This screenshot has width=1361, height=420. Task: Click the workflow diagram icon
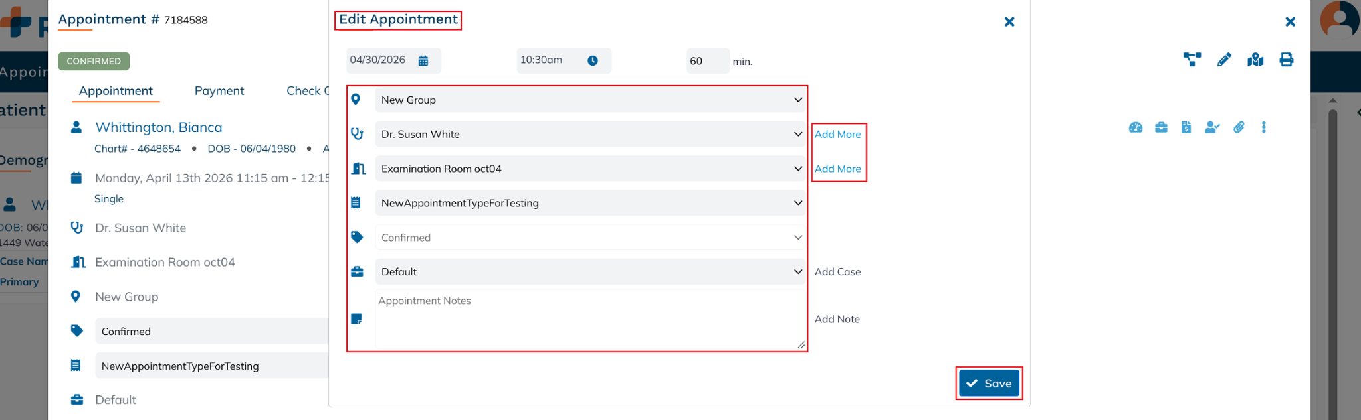(x=1192, y=60)
